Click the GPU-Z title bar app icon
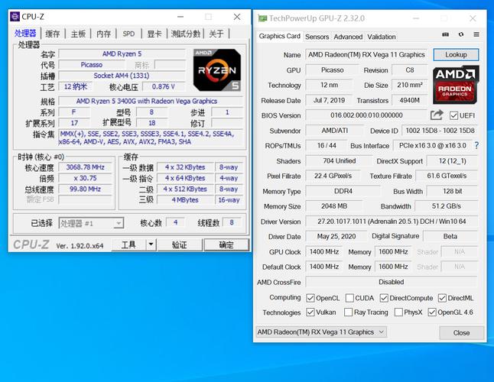494x382 pixels. pos(262,18)
